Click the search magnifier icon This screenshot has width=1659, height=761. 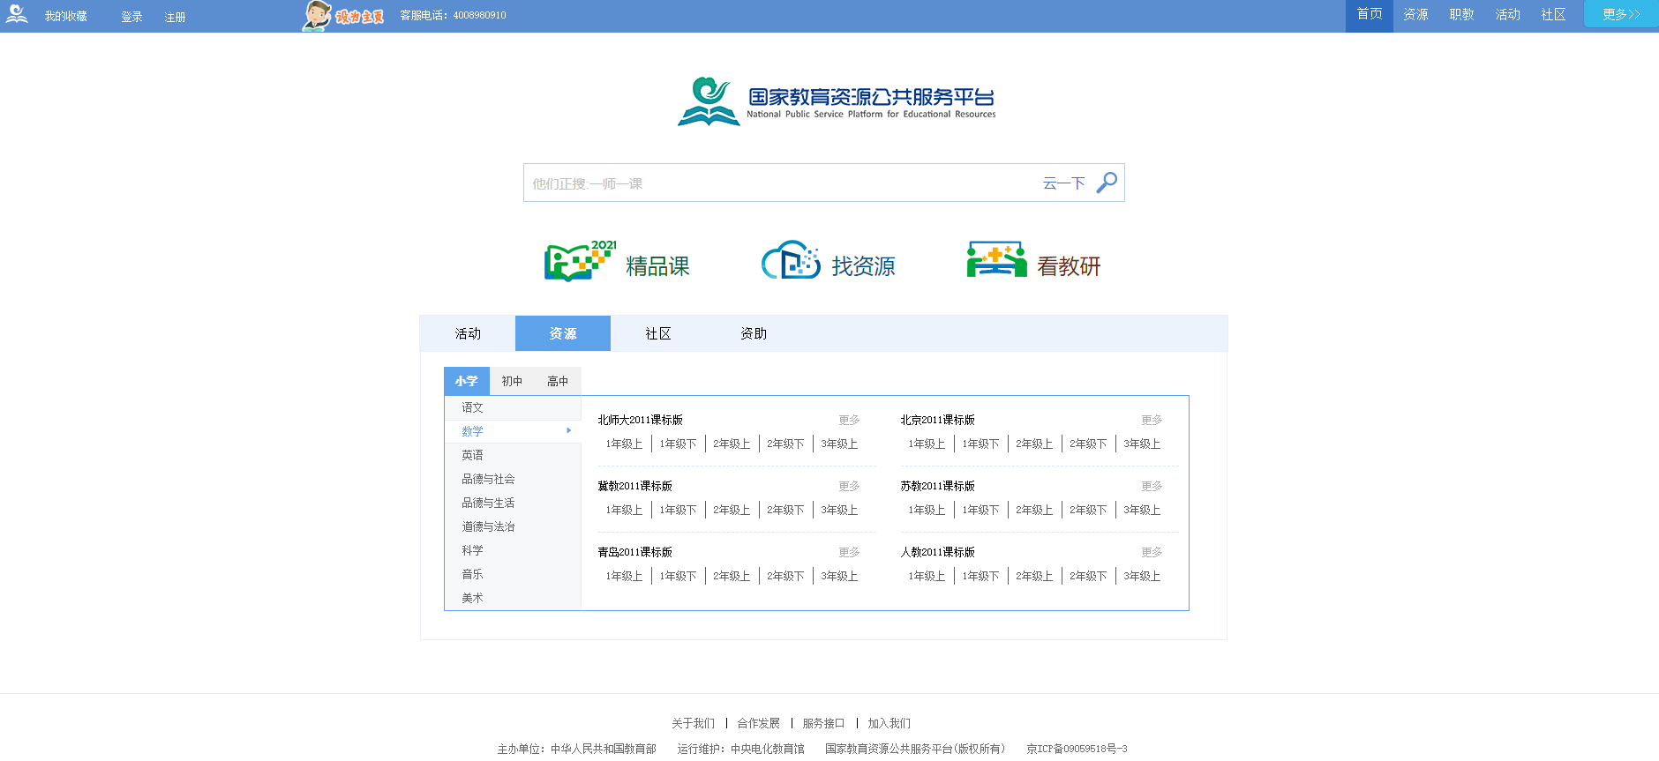(x=1107, y=183)
